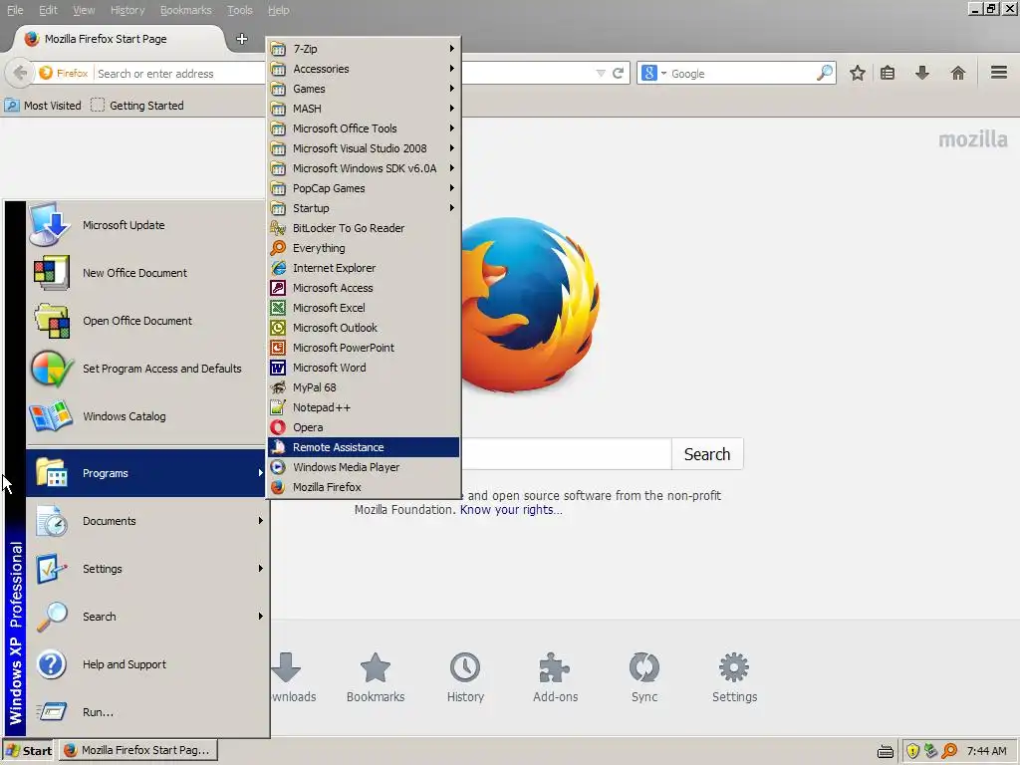The image size is (1020, 765).
Task: Expand the MASH program folder
Action: pos(363,109)
